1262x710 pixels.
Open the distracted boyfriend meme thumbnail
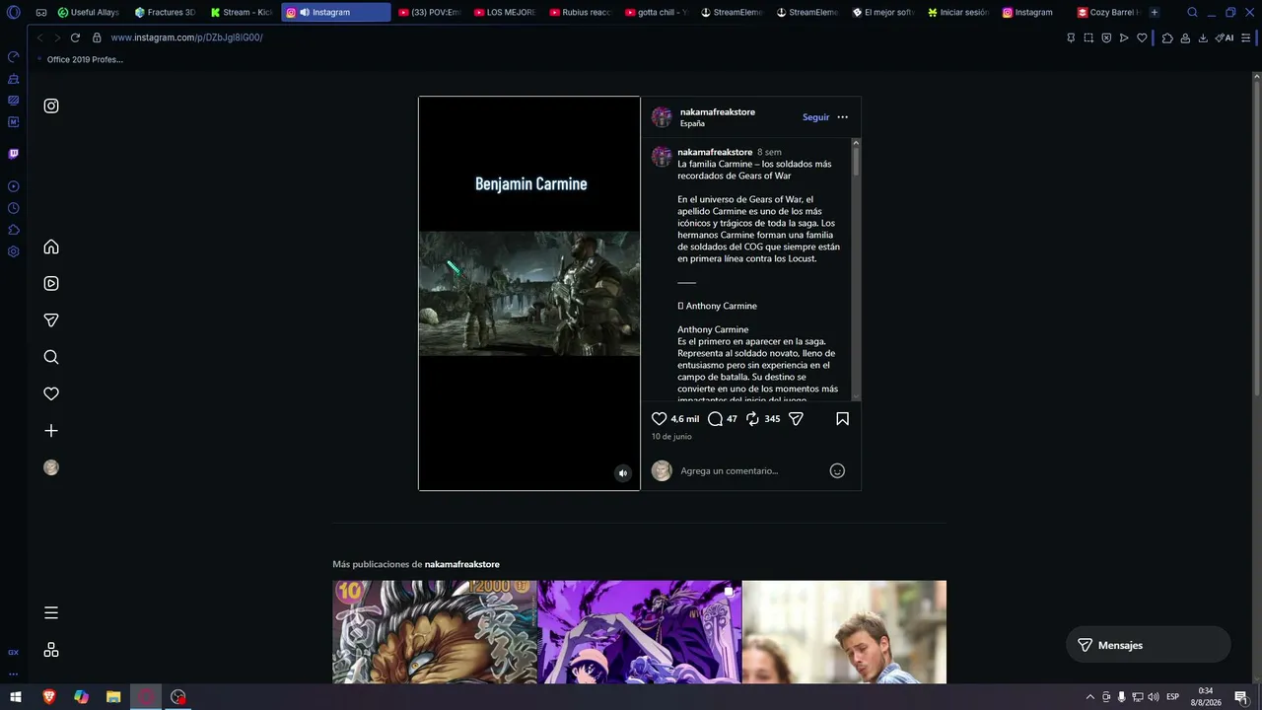coord(844,632)
